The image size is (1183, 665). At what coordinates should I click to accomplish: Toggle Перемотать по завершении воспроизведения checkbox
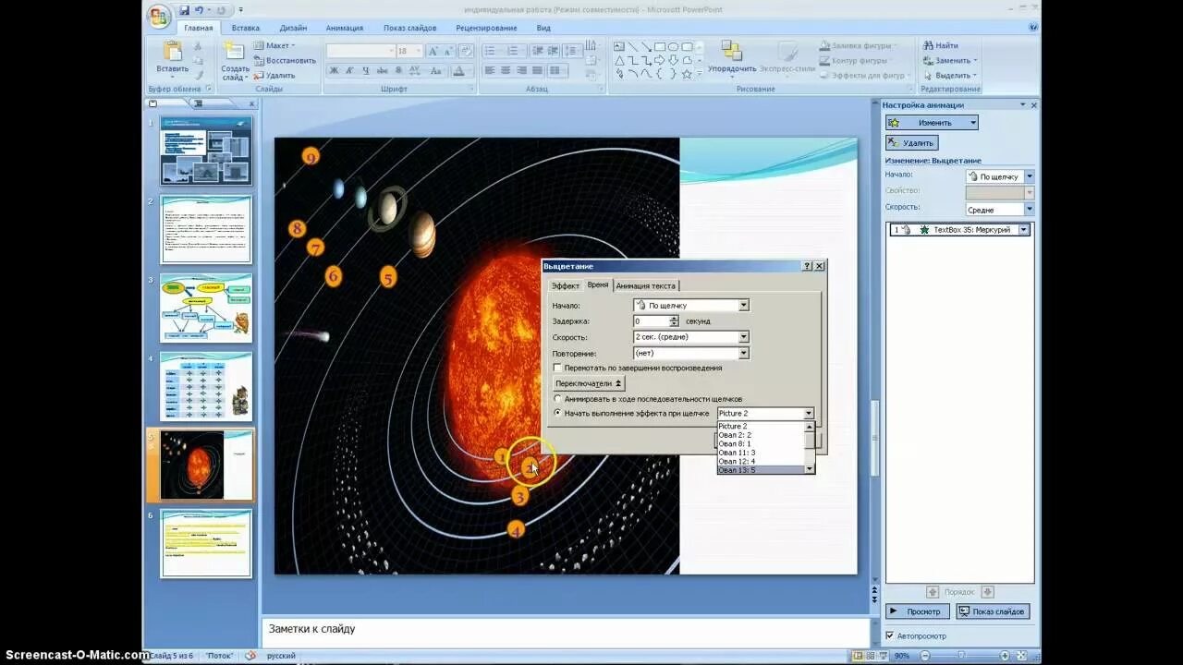[557, 368]
